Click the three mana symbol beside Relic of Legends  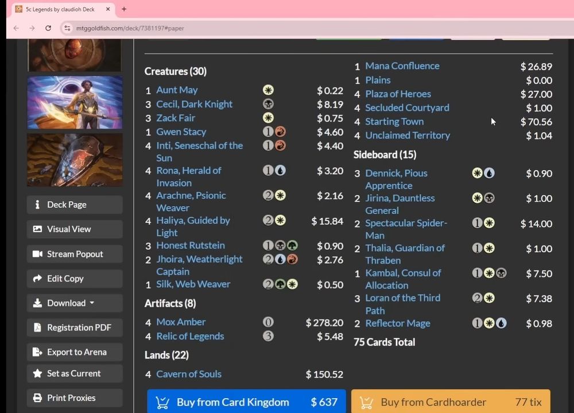268,336
